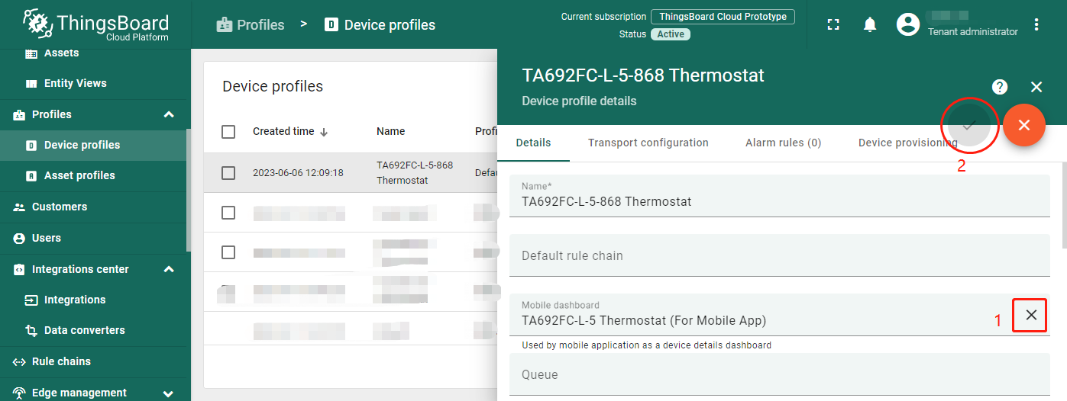The image size is (1067, 401).
Task: Click Device profiles sidebar icon
Action: 31,146
